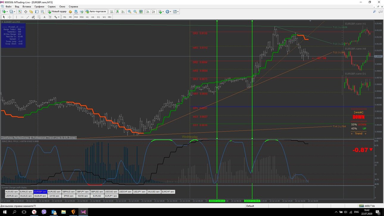Switch the chart to SP500.rann symbol
384x216 pixels.
pos(68,196)
